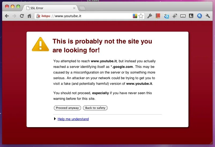215x147 pixels.
Task: Go back using the back arrow
Action: [x=7, y=16]
